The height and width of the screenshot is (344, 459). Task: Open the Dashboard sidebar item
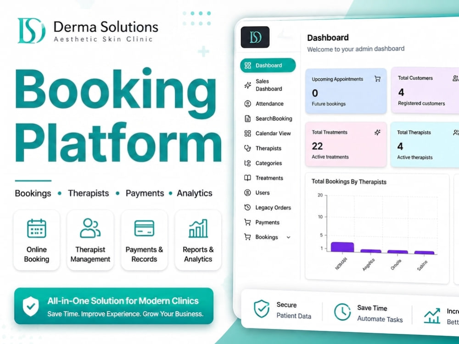pyautogui.click(x=268, y=65)
